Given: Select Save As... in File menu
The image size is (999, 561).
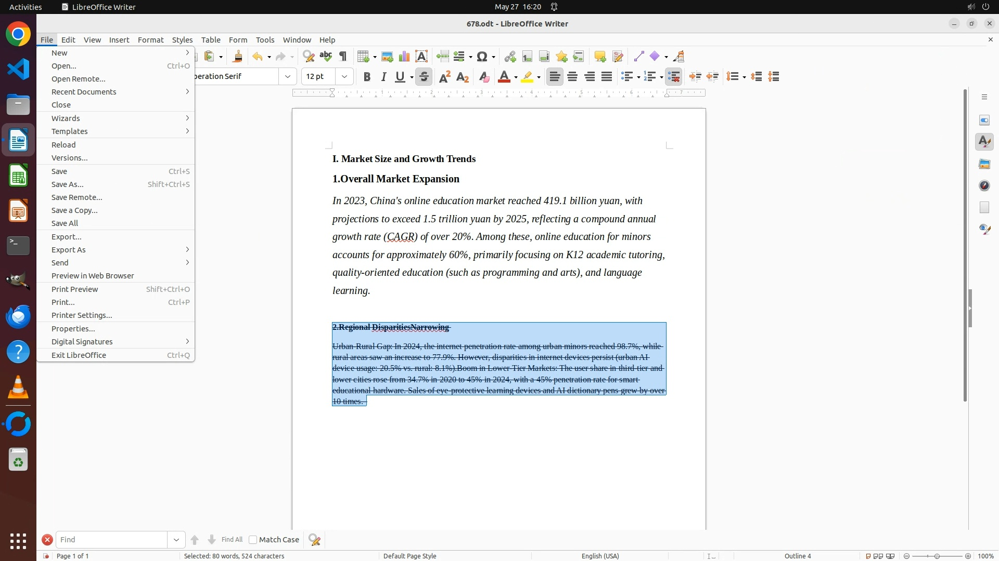Looking at the screenshot, I should 68,184.
